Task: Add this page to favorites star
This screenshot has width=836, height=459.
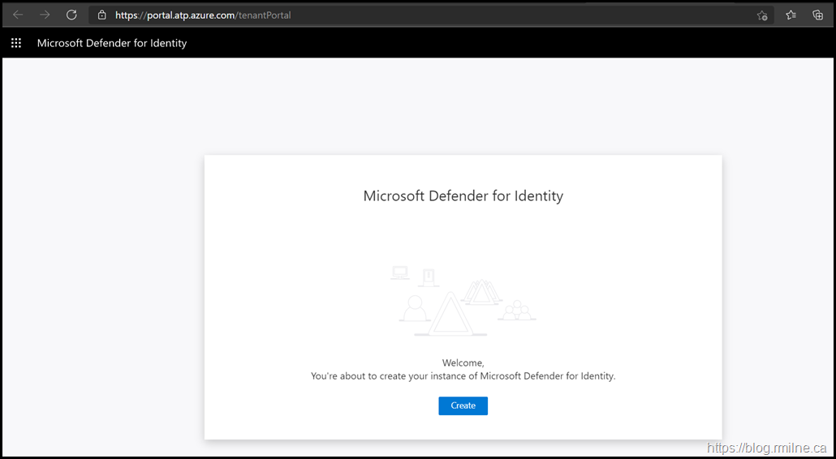Action: (x=761, y=15)
